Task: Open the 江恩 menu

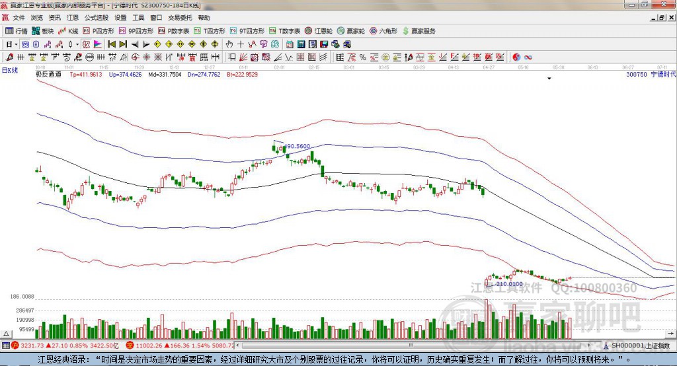Action: (73, 18)
